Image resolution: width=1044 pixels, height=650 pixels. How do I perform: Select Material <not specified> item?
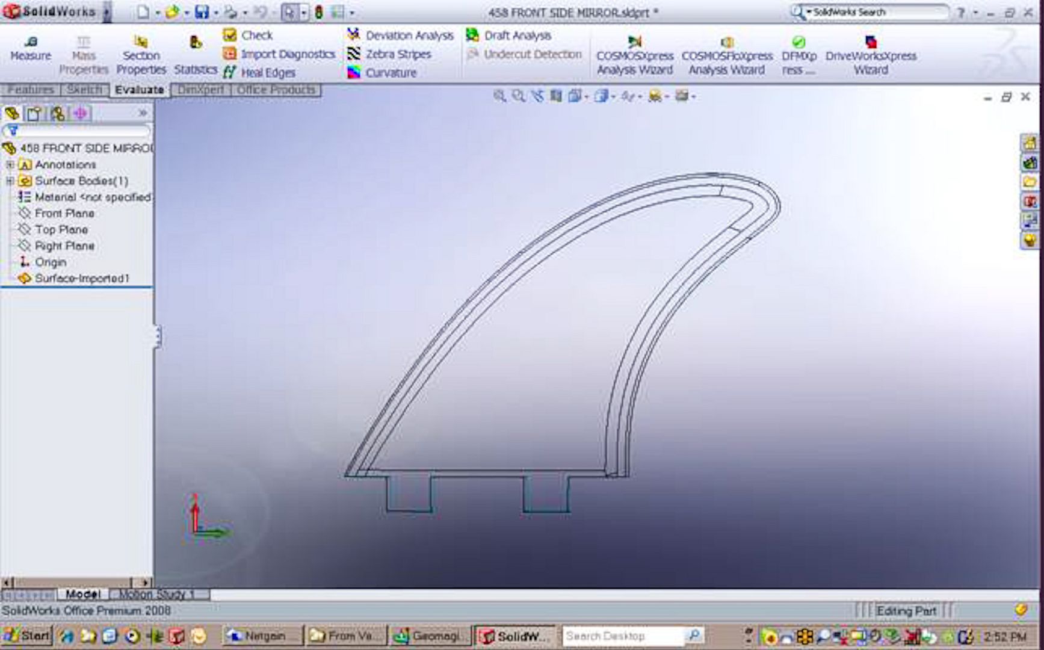[84, 197]
